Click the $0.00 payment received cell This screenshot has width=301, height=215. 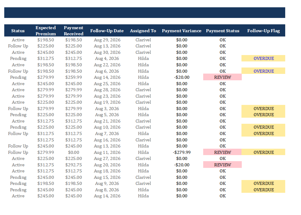tap(74, 152)
